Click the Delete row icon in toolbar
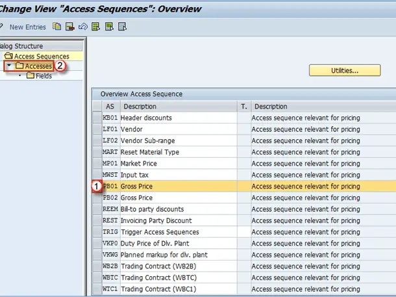 click(70, 27)
